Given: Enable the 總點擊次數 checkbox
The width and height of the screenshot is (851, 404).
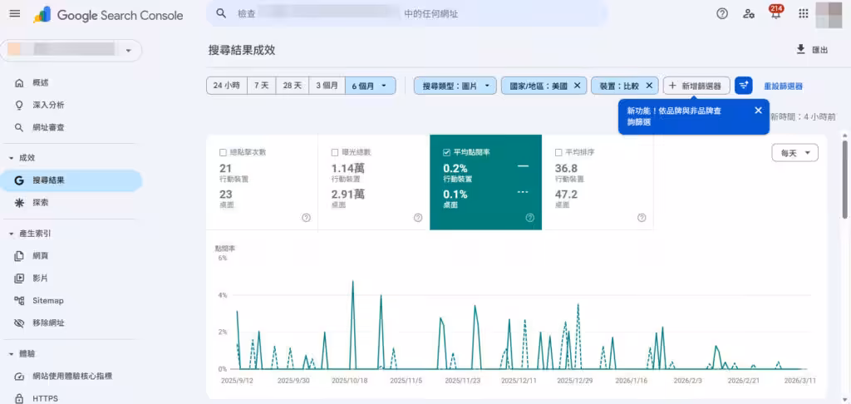Looking at the screenshot, I should [x=223, y=153].
